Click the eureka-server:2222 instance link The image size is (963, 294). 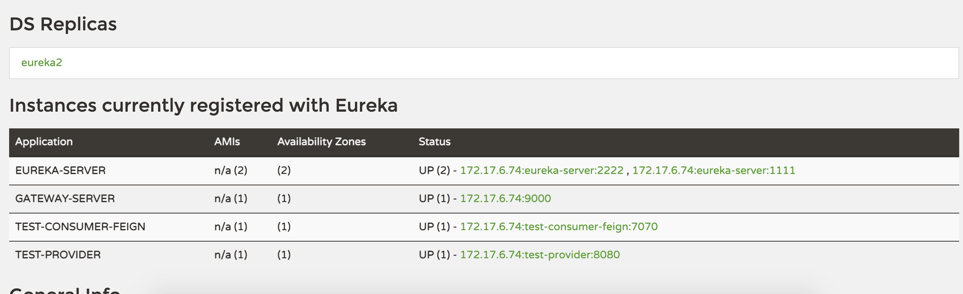click(x=542, y=171)
